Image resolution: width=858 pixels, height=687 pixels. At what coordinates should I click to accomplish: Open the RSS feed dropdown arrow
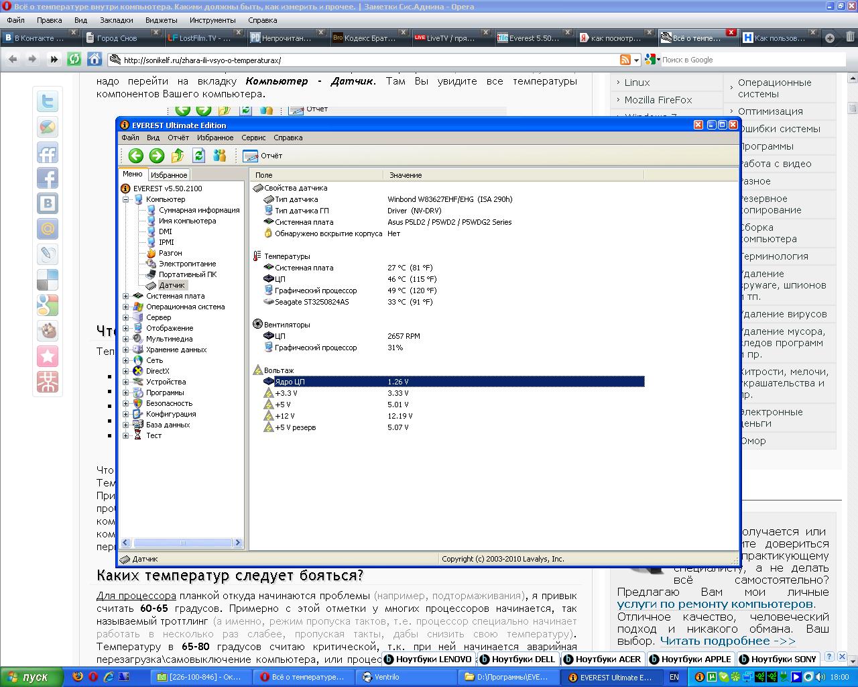[x=636, y=60]
